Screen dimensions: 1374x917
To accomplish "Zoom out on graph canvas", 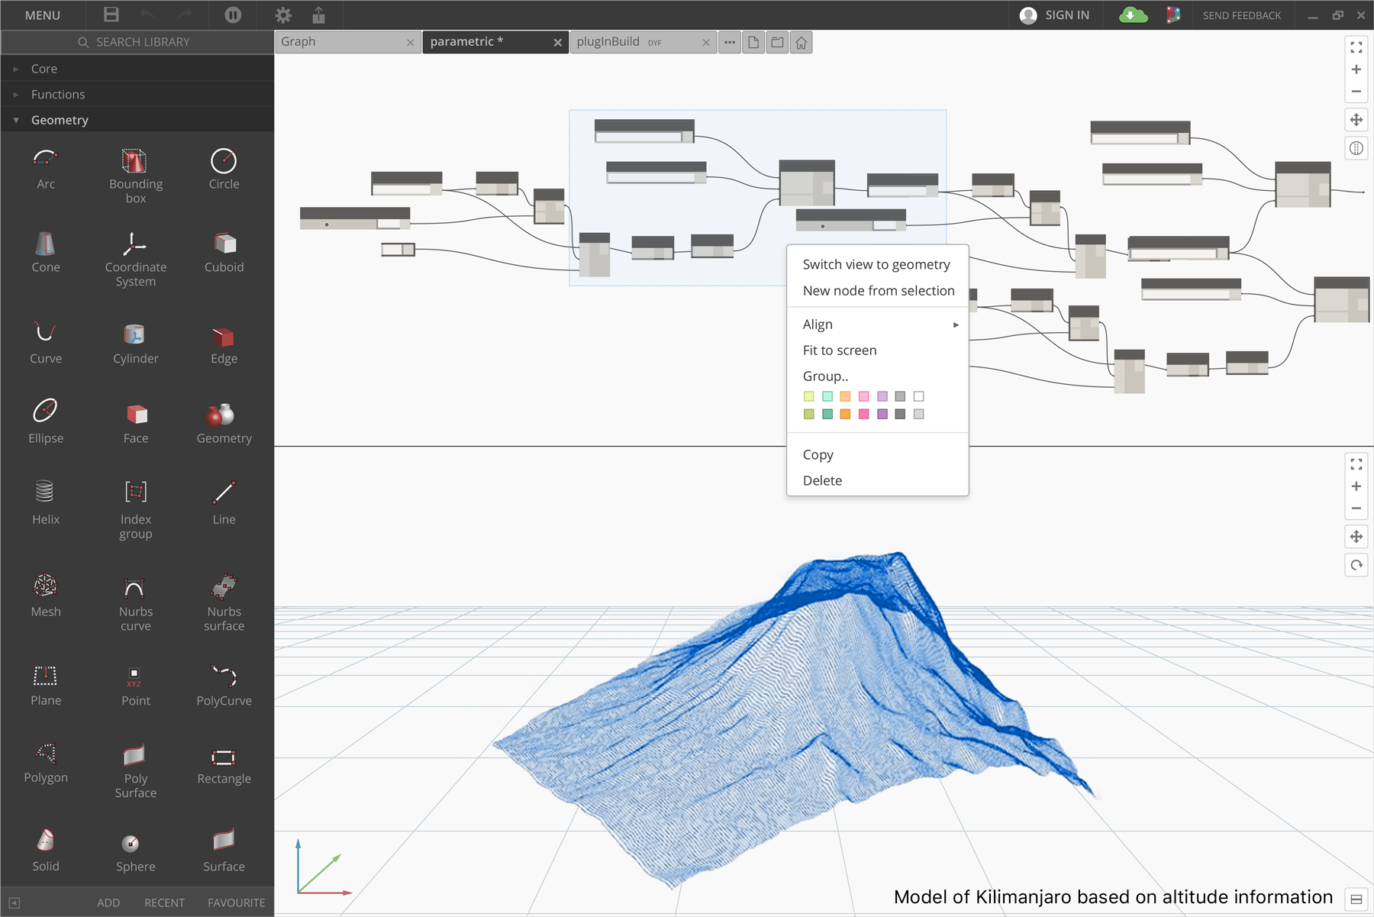I will (1356, 91).
